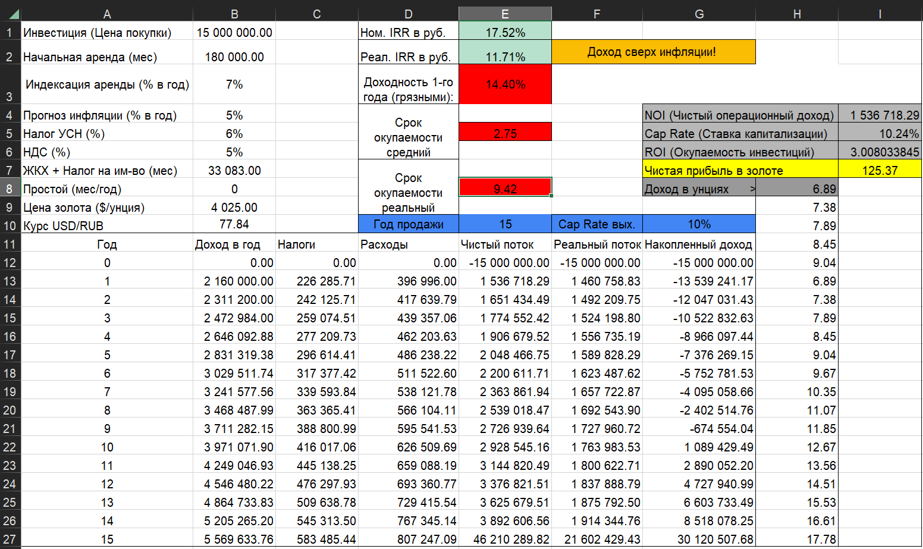Click blue 'Cap Rate вых.' cell
Image resolution: width=923 pixels, height=549 pixels.
pyautogui.click(x=597, y=224)
